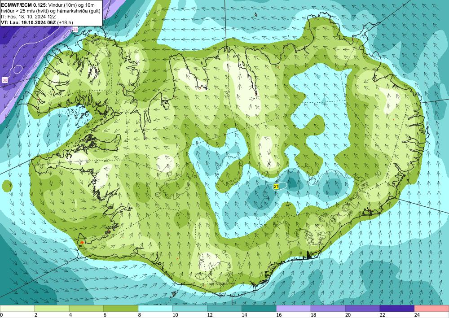The width and height of the screenshot is (449, 318).
Task: Click the legend scale number 16
Action: (x=279, y=315)
